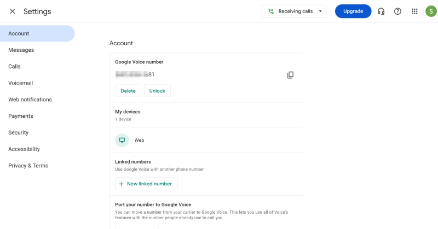Close Settings with the X icon
The height and width of the screenshot is (229, 438).
pyautogui.click(x=13, y=11)
